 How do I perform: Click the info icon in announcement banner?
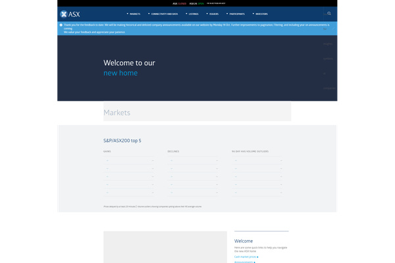tap(61, 25)
